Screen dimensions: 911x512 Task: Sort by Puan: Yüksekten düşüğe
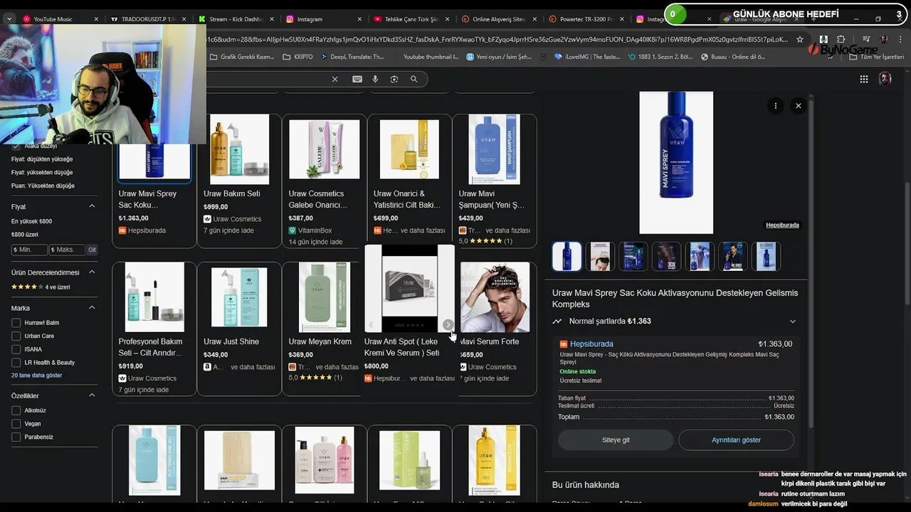pos(43,186)
